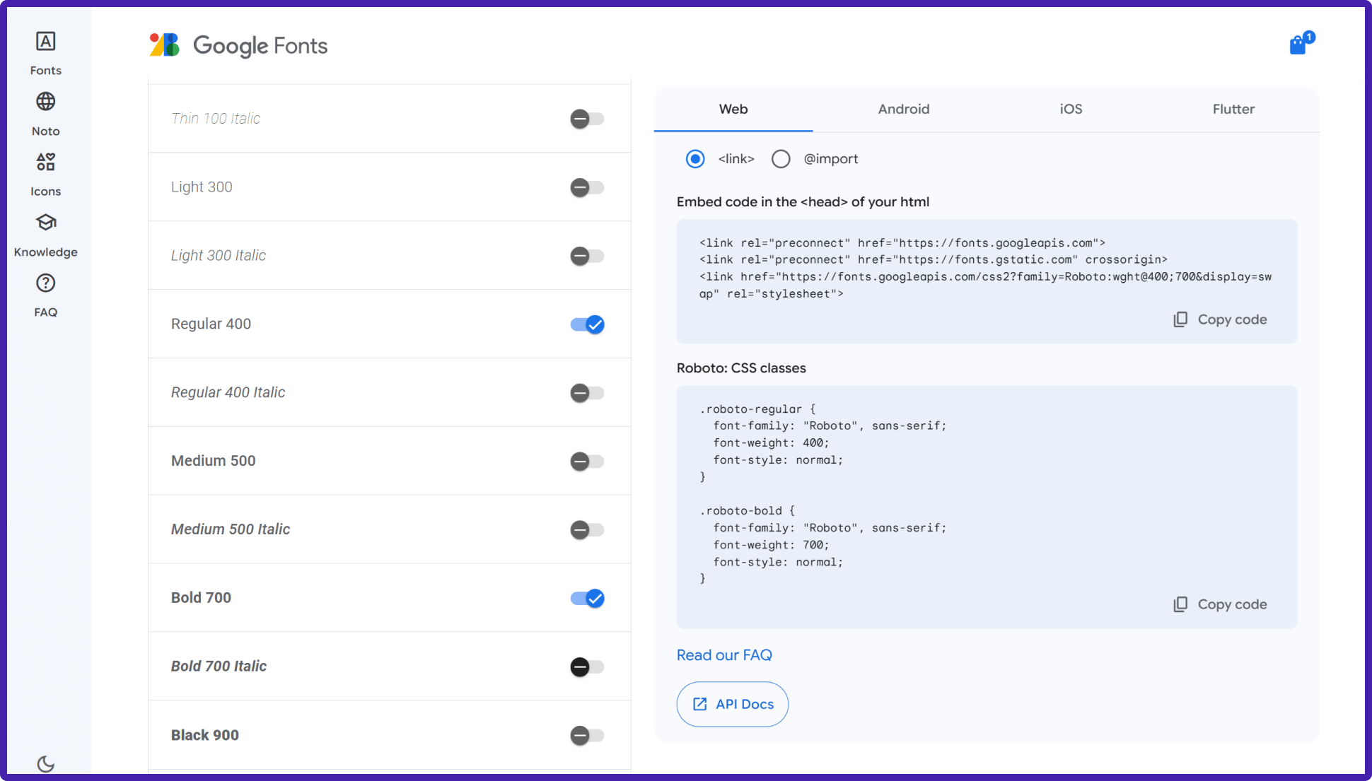This screenshot has width=1372, height=781.
Task: Enable Bold 700 Italic style
Action: click(587, 667)
